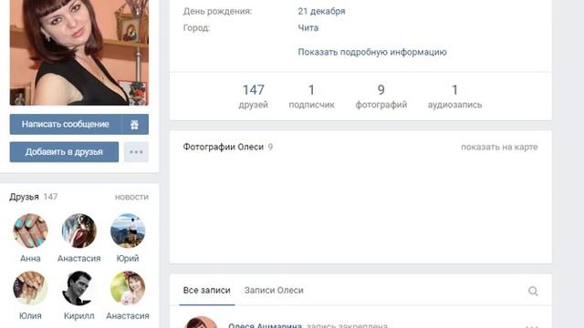This screenshot has height=328, width=584.
Task: Open the Друзья 147 heading
Action: (x=34, y=197)
